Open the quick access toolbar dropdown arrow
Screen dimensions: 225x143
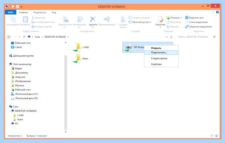(21, 7)
